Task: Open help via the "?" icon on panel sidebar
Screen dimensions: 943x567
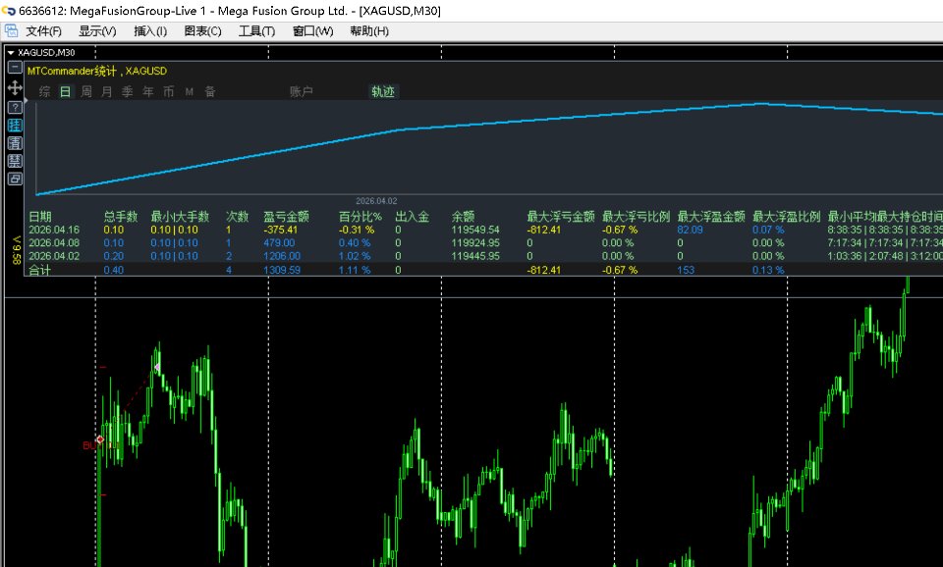Action: coord(14,106)
